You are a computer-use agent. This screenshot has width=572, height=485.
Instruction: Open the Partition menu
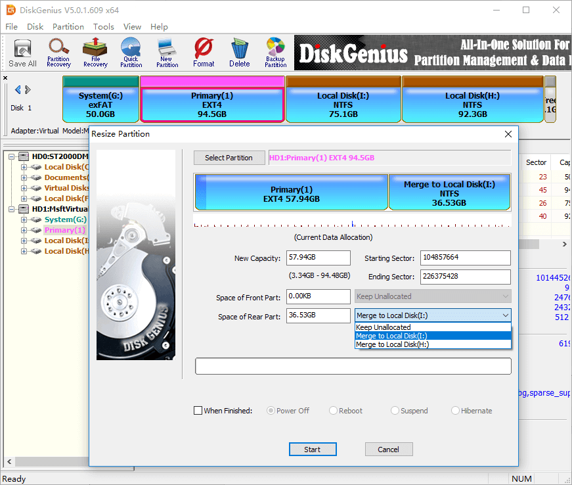coord(68,27)
